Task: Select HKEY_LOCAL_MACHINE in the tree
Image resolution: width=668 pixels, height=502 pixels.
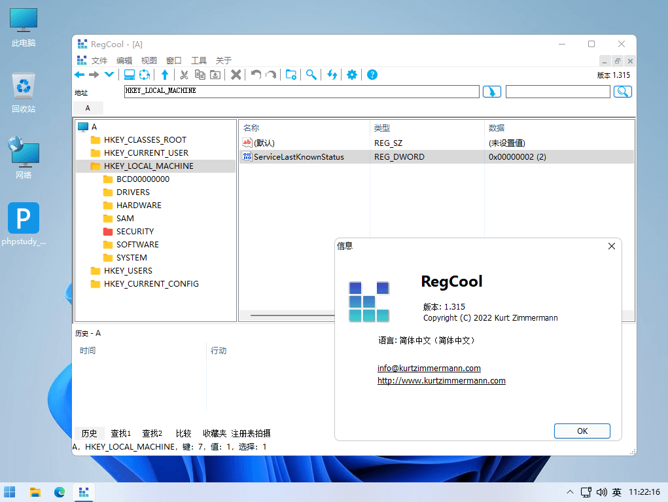Action: pyautogui.click(x=149, y=166)
